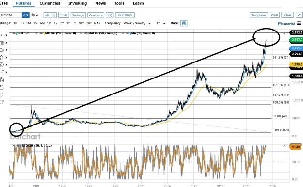This screenshot has height=187, width=303.
Task: Select the measure tool icon
Action: point(2,72)
